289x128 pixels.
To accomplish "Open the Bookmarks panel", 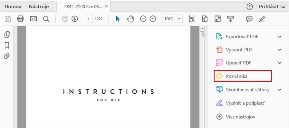I will 7,45.
